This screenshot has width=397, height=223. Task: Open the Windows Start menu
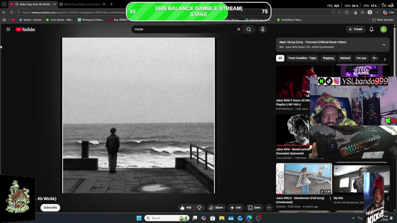point(139,218)
